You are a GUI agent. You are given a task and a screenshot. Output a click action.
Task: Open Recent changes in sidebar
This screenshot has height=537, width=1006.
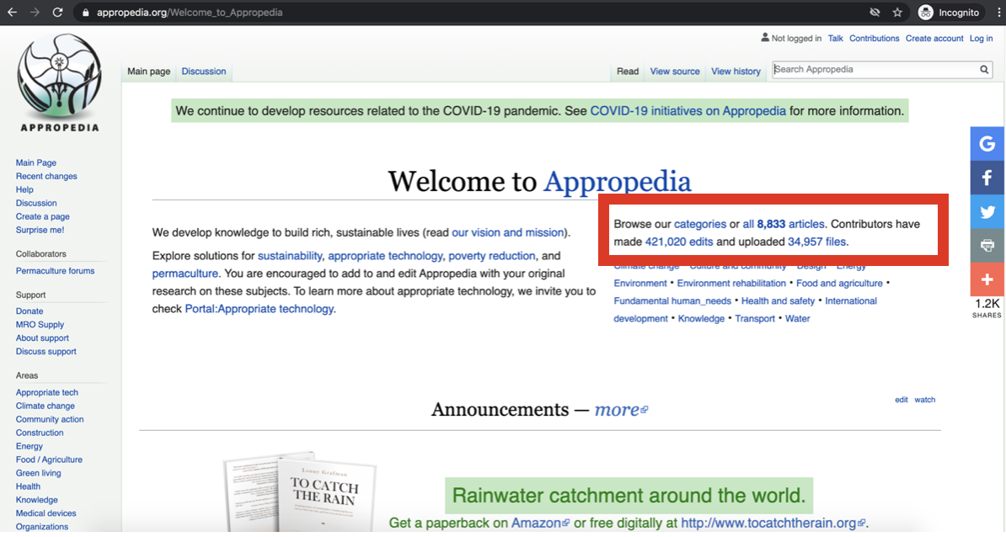(x=46, y=177)
